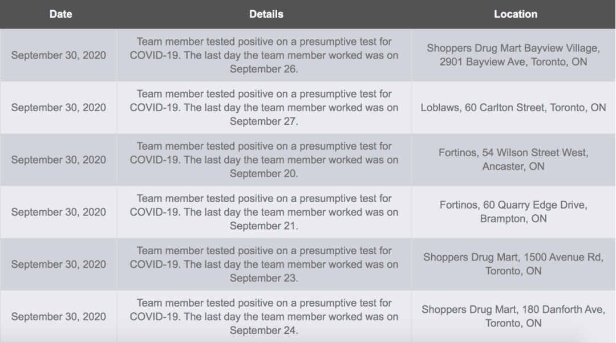Select the Fortinos 54 Wilson Street West location

(x=513, y=160)
